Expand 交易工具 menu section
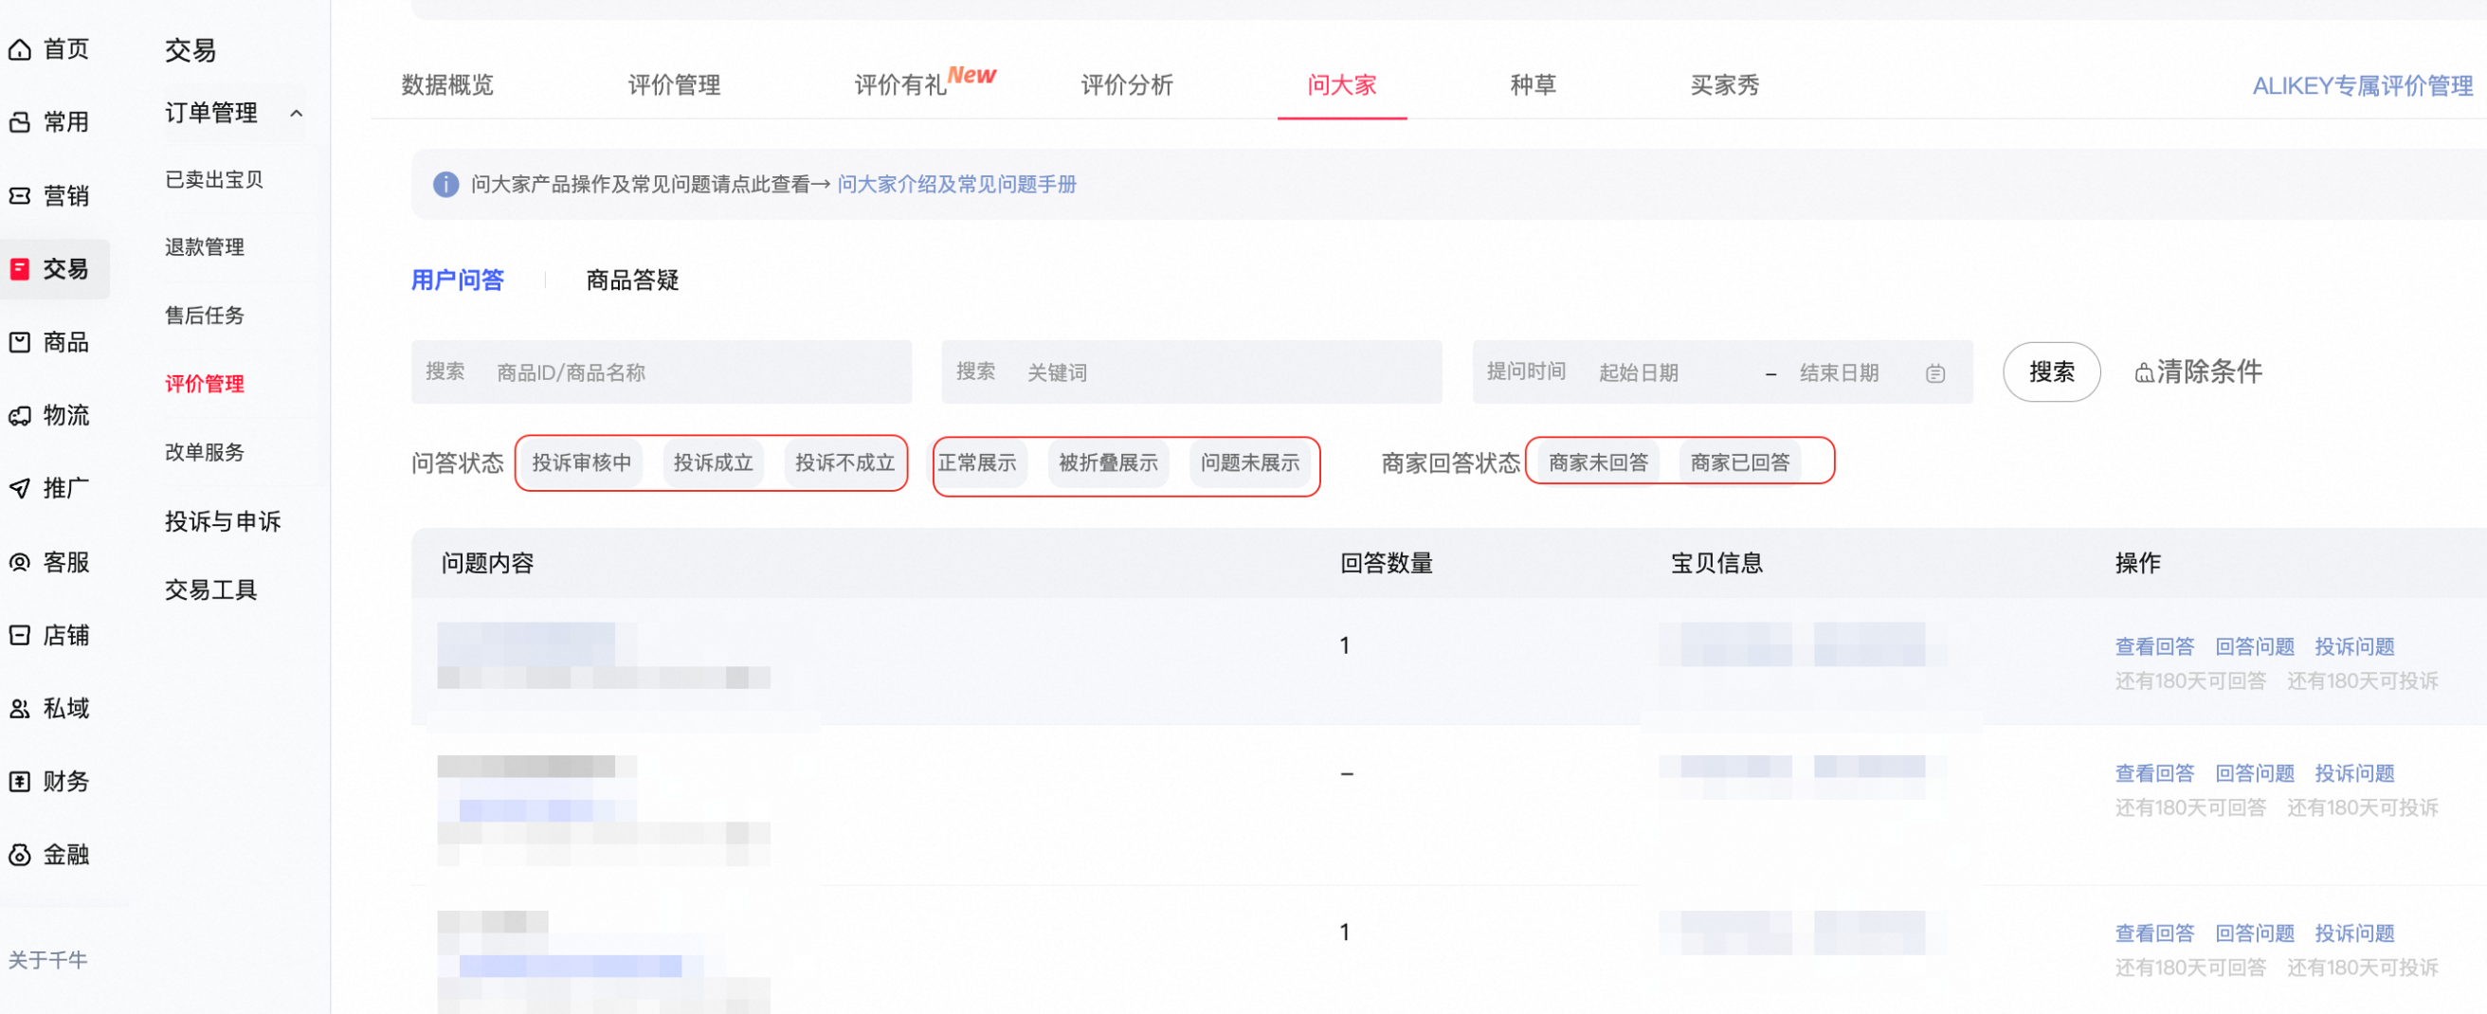 (x=211, y=589)
